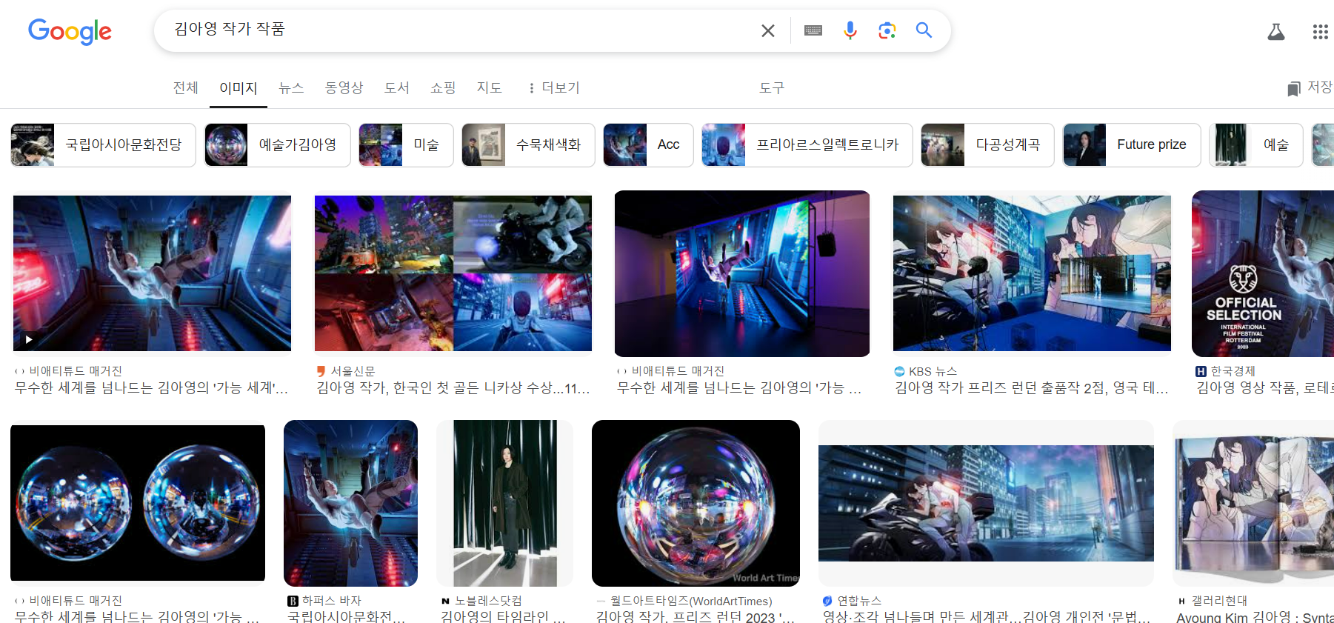This screenshot has width=1334, height=623.
Task: Clear the search query with X icon
Action: 768,30
